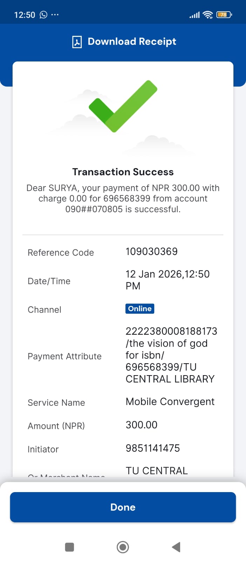The width and height of the screenshot is (246, 562).
Task: Tap the battery level indicator
Action: coord(224,15)
